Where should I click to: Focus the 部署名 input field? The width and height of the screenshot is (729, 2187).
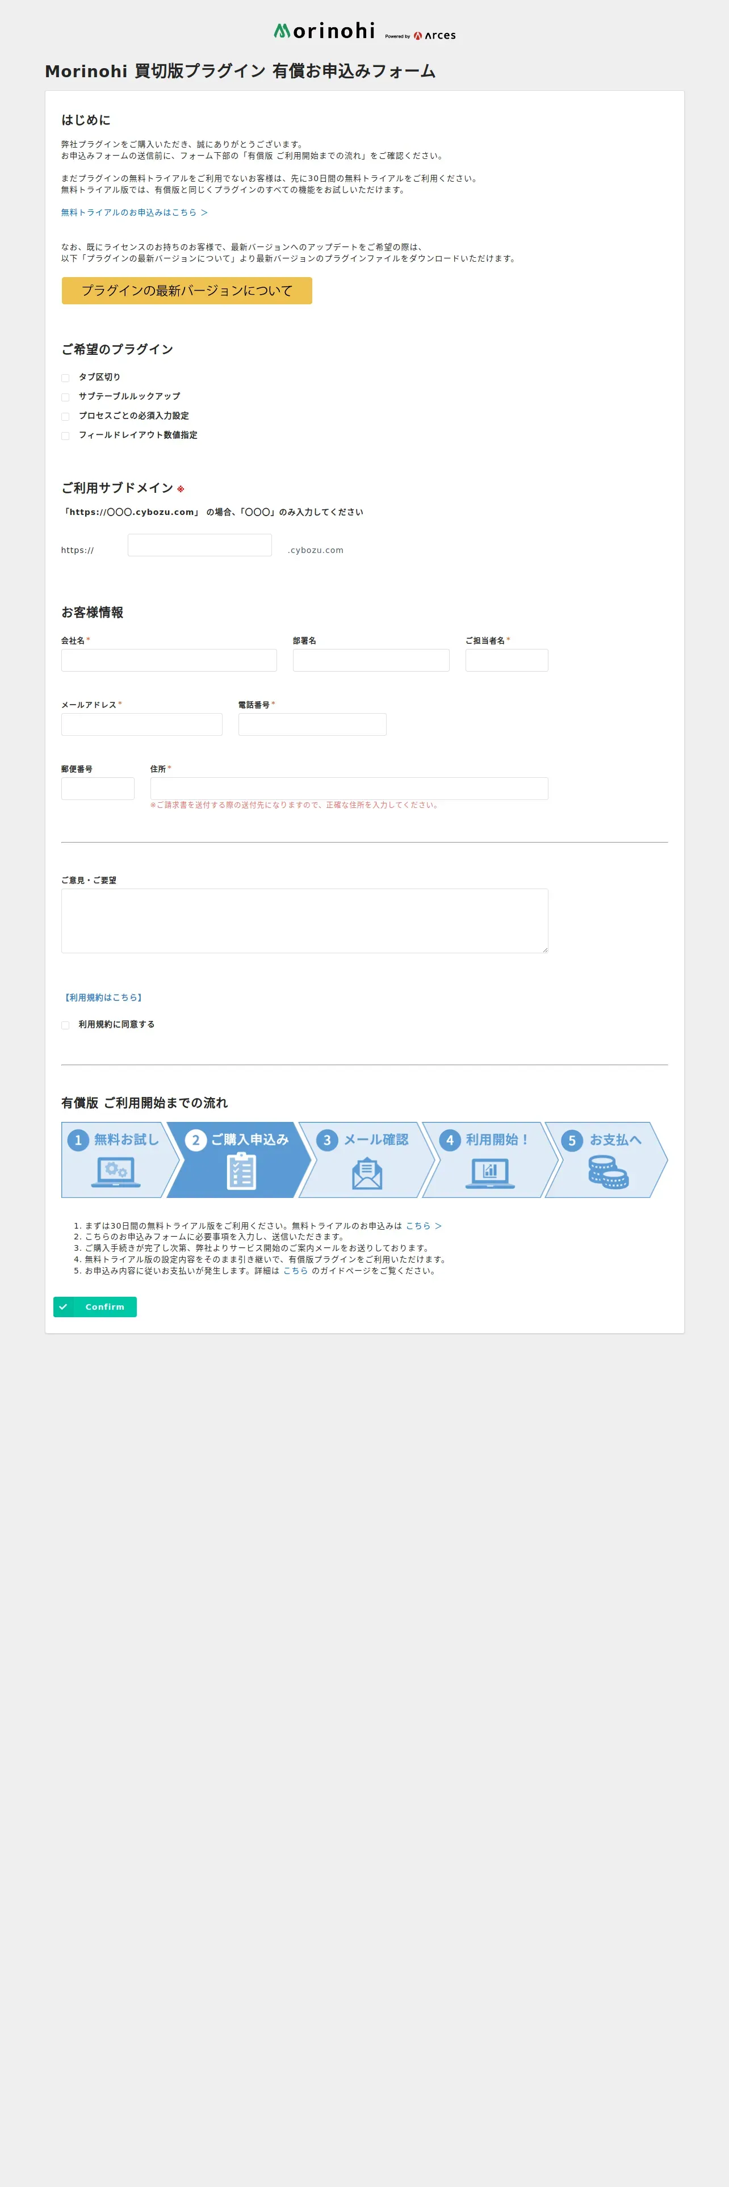coord(371,660)
